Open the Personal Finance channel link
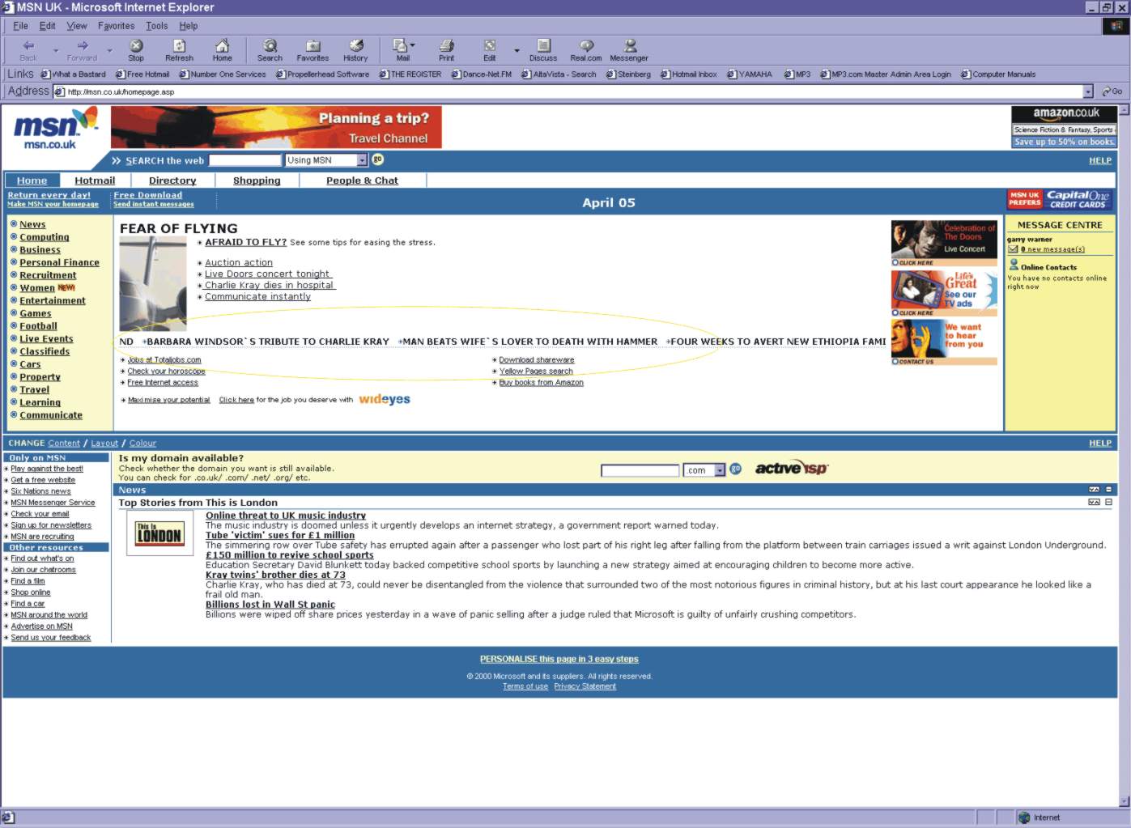Viewport: 1131px width, 828px height. coord(59,262)
